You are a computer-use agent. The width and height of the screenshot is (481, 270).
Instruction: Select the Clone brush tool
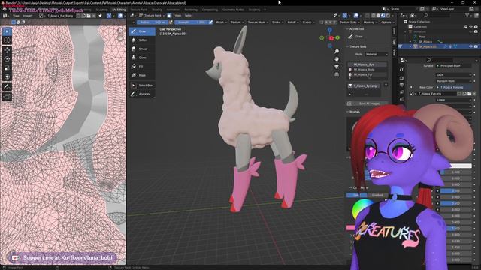[142, 58]
